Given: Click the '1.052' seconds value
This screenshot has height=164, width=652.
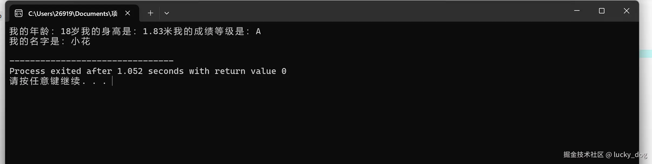Looking at the screenshot, I should [130, 71].
